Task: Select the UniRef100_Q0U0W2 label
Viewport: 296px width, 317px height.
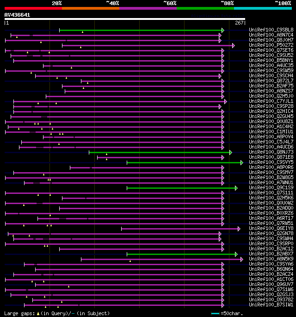Action: (x=271, y=203)
